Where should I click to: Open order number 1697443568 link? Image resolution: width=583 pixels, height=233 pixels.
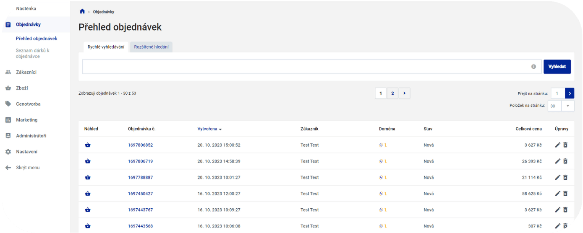point(140,226)
